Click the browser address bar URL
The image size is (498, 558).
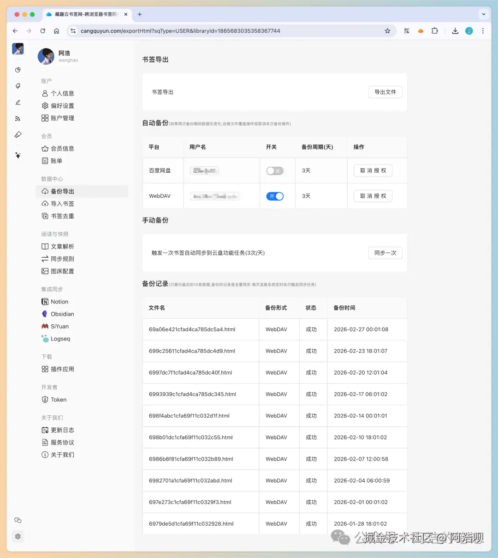coord(180,31)
